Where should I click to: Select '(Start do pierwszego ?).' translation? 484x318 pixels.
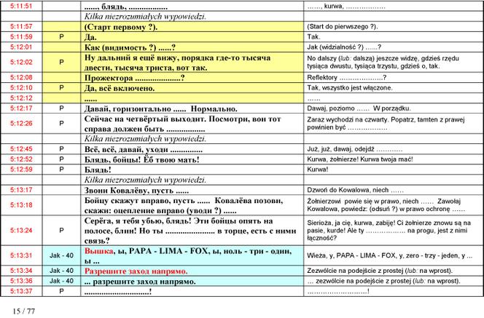(x=343, y=26)
